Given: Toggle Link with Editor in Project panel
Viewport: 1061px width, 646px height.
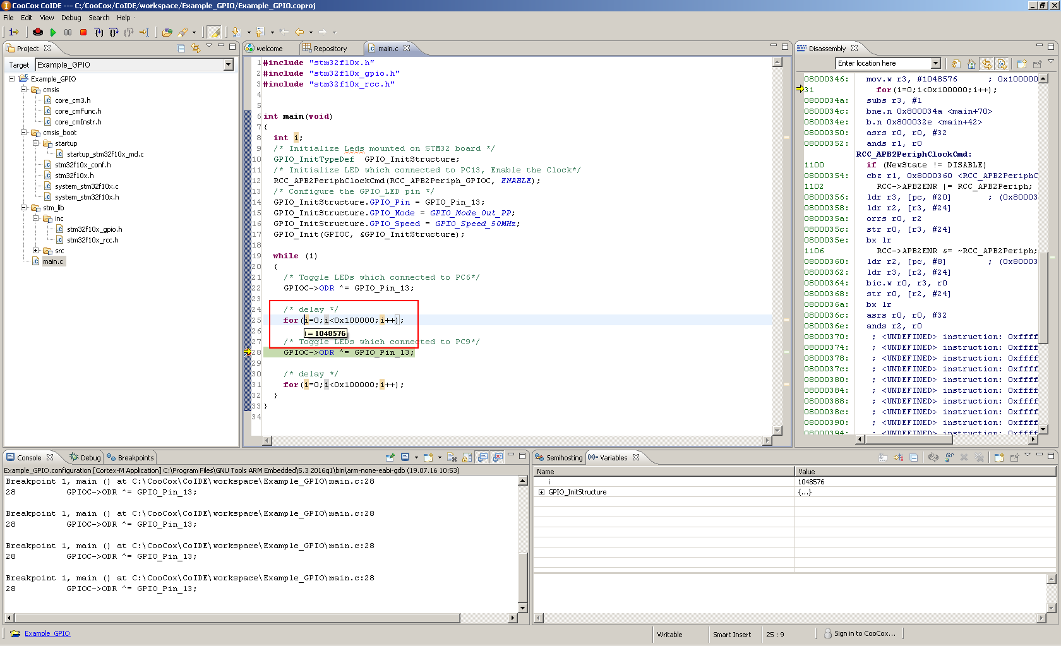Looking at the screenshot, I should point(196,49).
